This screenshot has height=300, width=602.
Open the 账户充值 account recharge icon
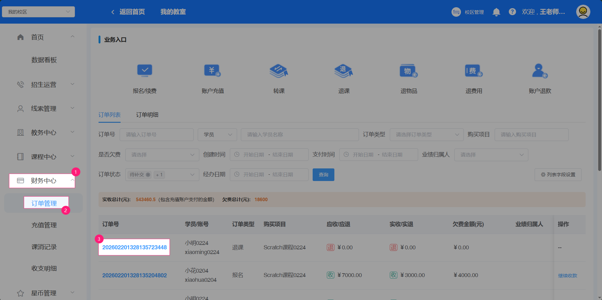213,71
